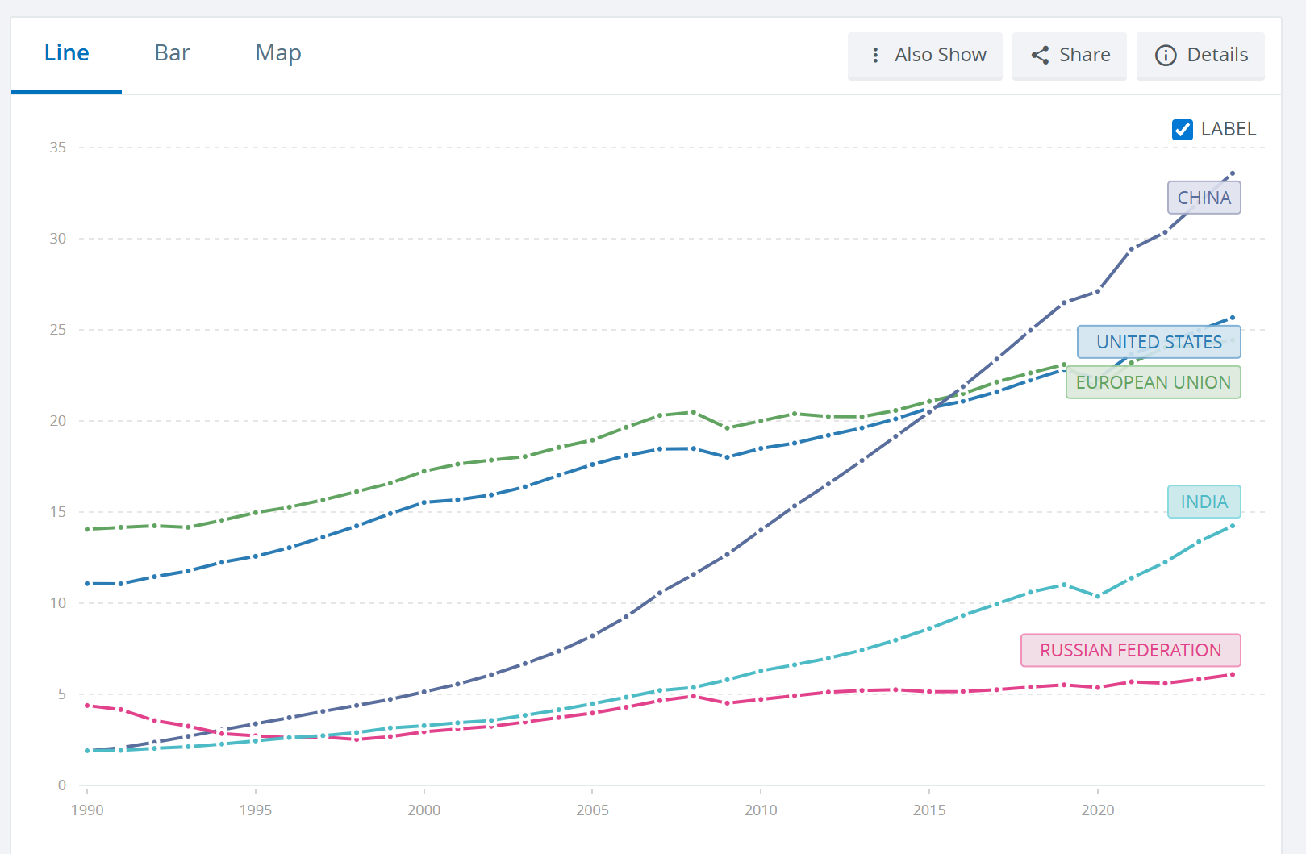The width and height of the screenshot is (1306, 854).
Task: Select the EUROPEAN UNION label tag
Action: tap(1153, 382)
